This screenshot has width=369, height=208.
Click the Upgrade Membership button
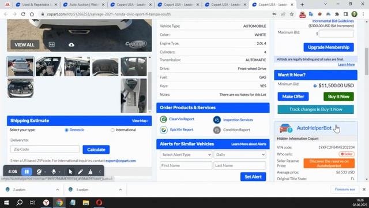(329, 47)
